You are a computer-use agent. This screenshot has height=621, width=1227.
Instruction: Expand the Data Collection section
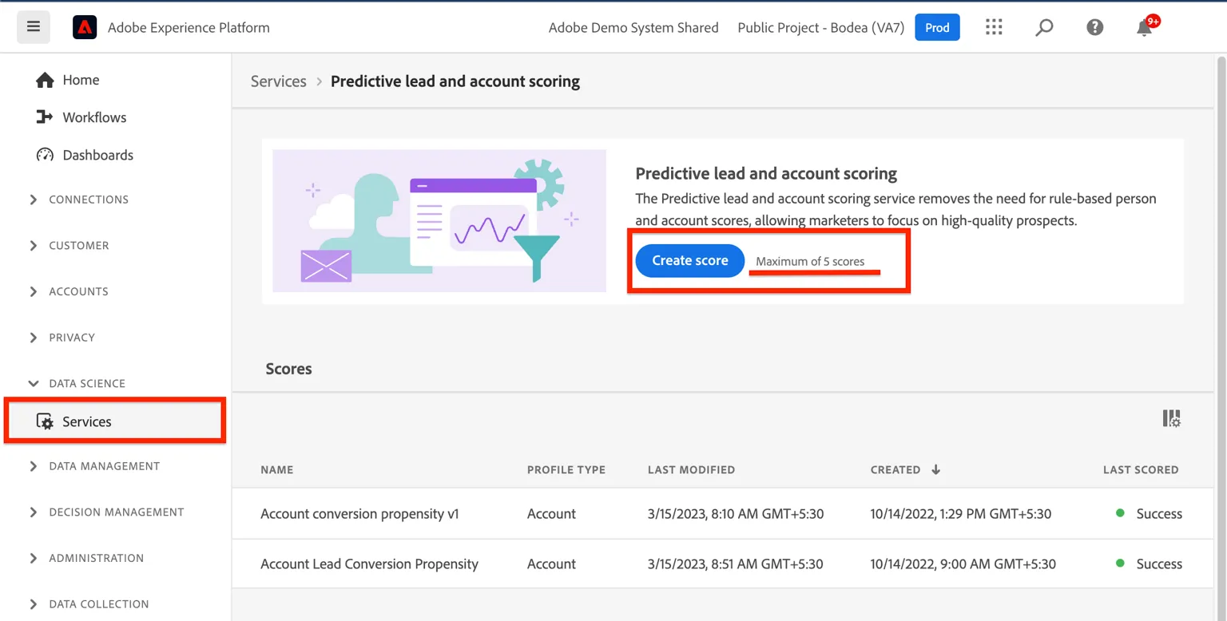[33, 604]
